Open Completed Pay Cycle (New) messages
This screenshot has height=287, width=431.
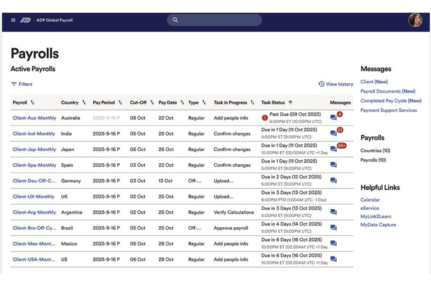pyautogui.click(x=391, y=101)
